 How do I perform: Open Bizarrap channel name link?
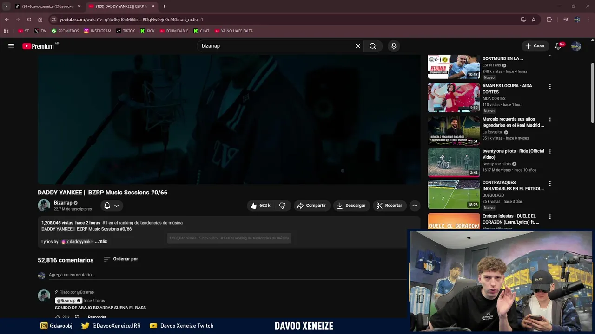[x=63, y=203]
